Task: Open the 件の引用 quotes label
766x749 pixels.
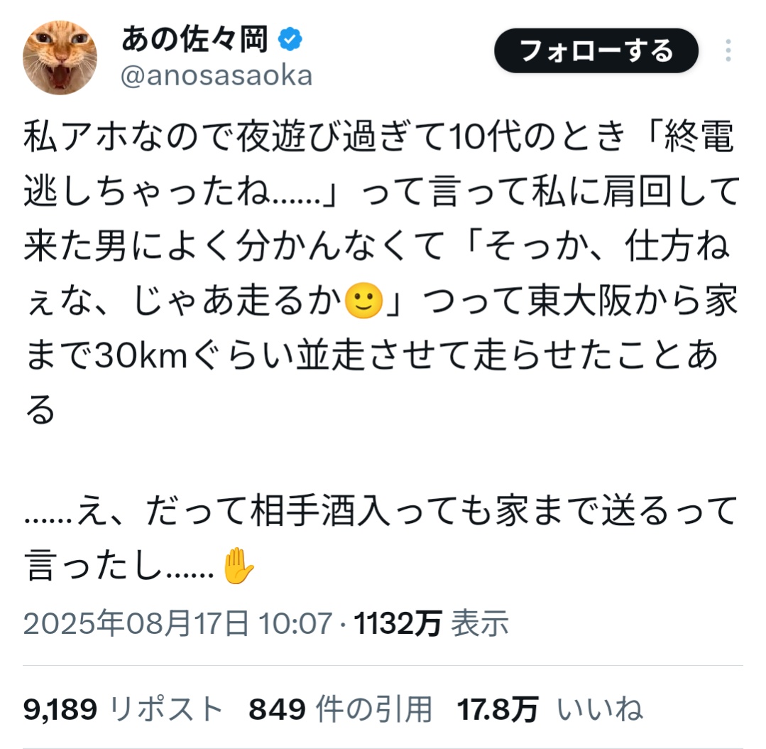Action: pyautogui.click(x=374, y=709)
